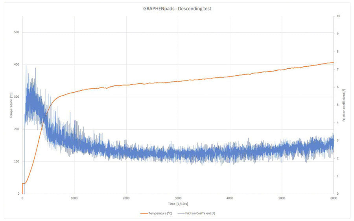Viewport: 354px width, 221px height.
Task: Click the 'Friction coefficient [/]' right axis title
Action: [x=344, y=105]
